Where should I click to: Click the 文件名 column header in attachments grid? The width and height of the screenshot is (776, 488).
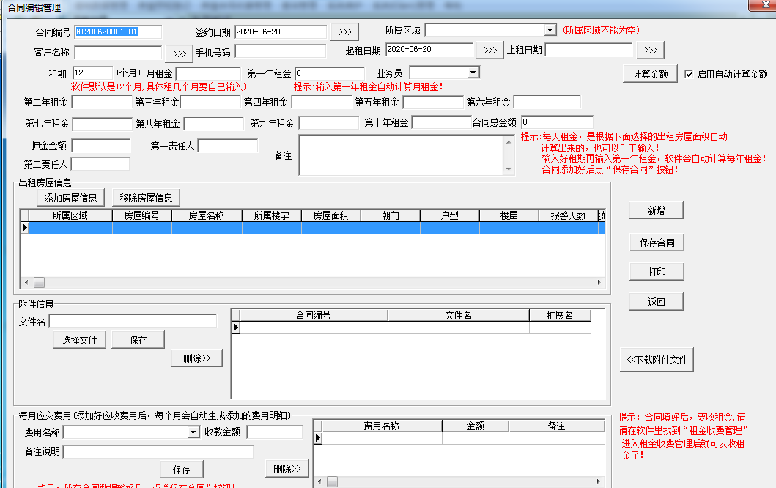pos(458,315)
